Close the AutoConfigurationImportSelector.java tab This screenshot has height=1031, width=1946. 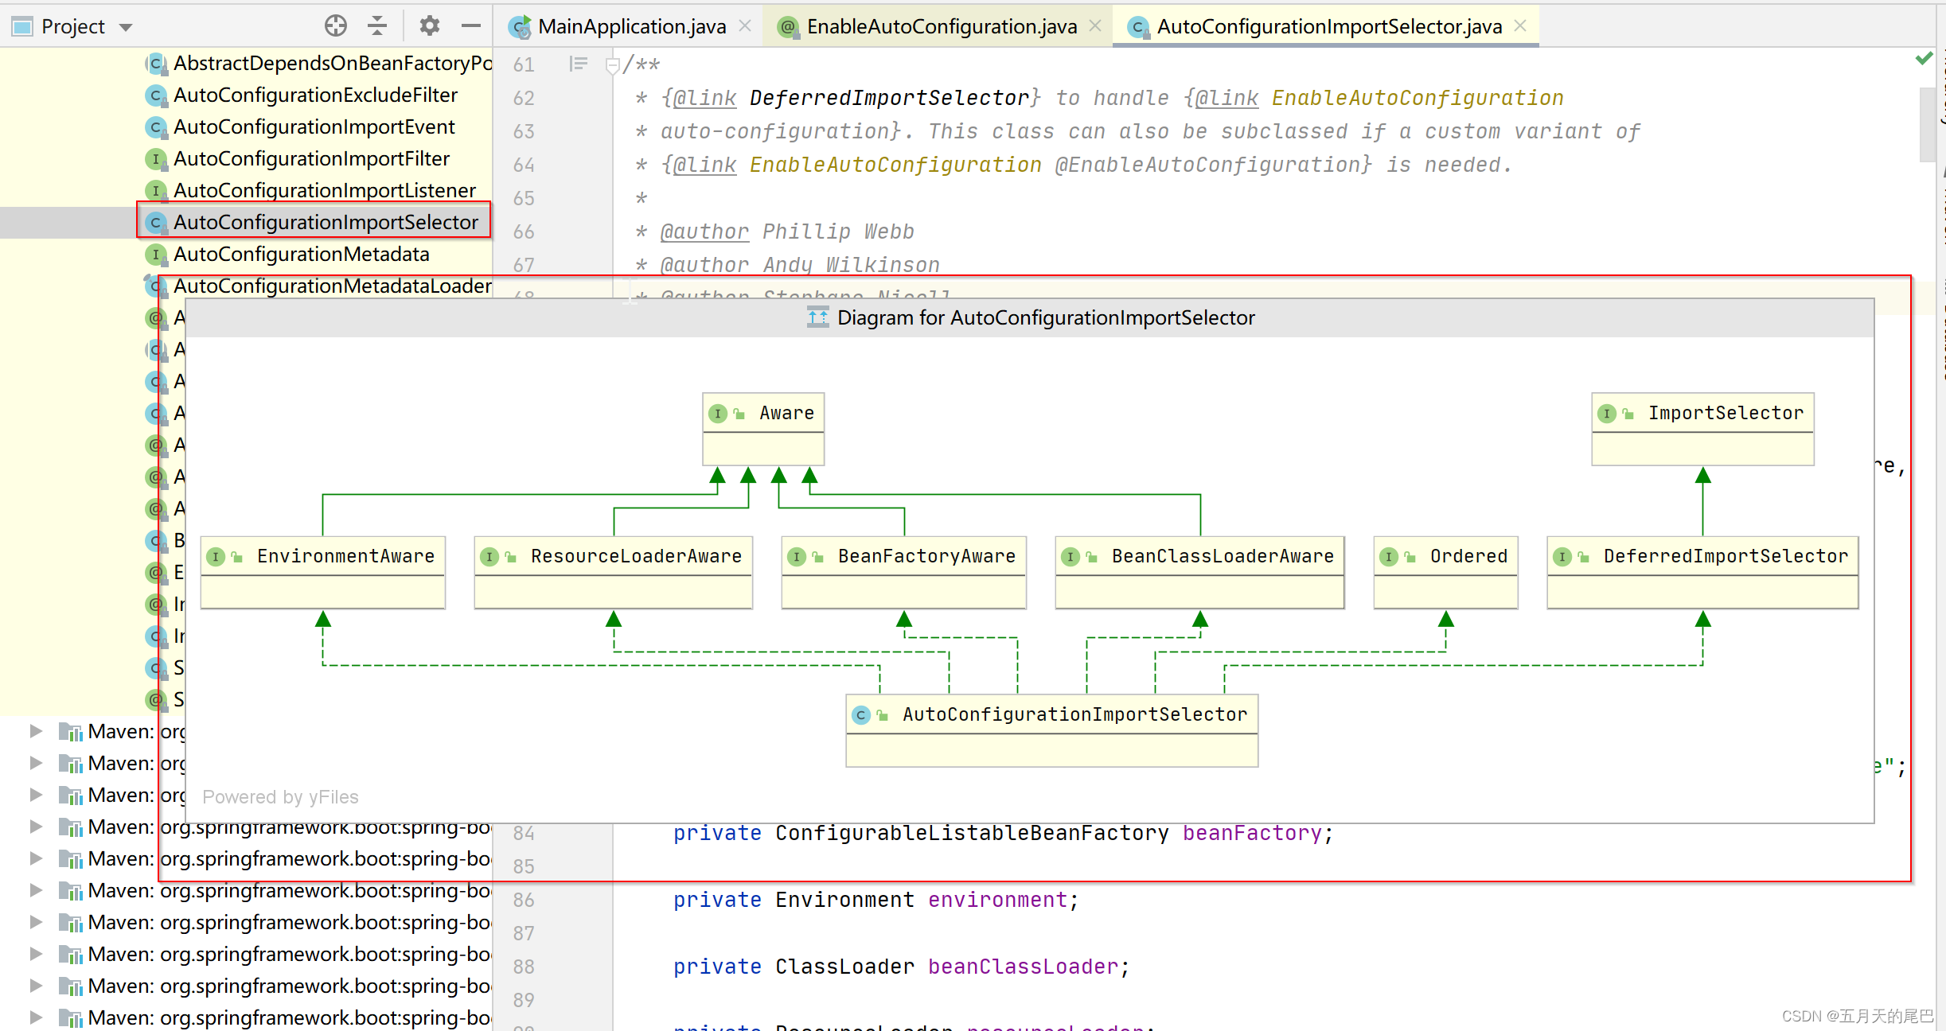pyautogui.click(x=1520, y=25)
